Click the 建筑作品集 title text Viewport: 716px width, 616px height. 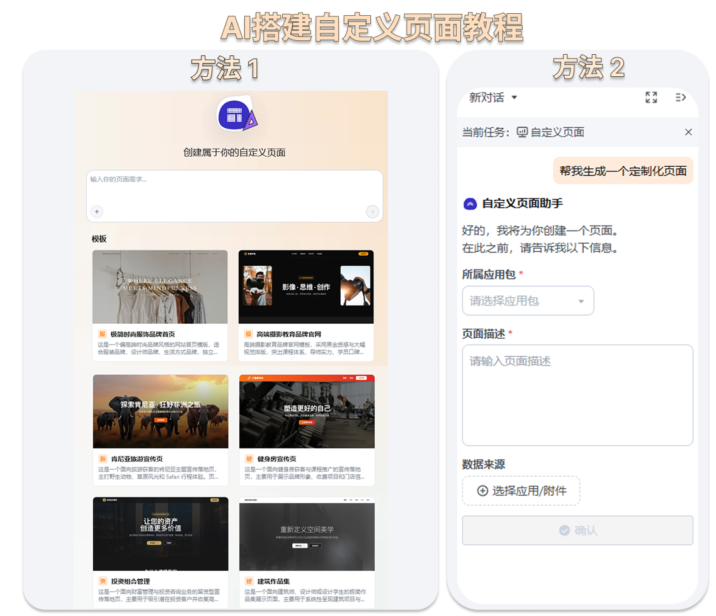[x=273, y=581]
